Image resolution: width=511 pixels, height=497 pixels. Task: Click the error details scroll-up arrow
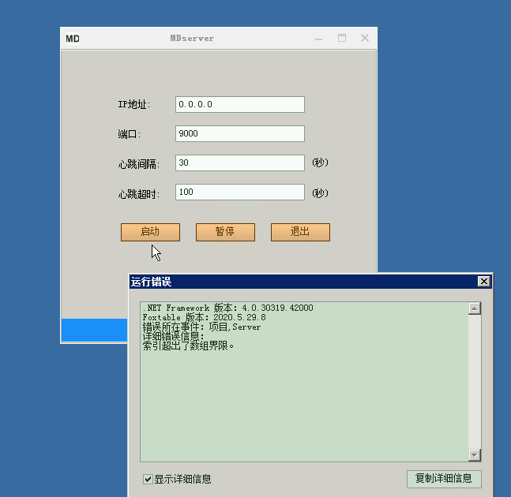click(475, 308)
